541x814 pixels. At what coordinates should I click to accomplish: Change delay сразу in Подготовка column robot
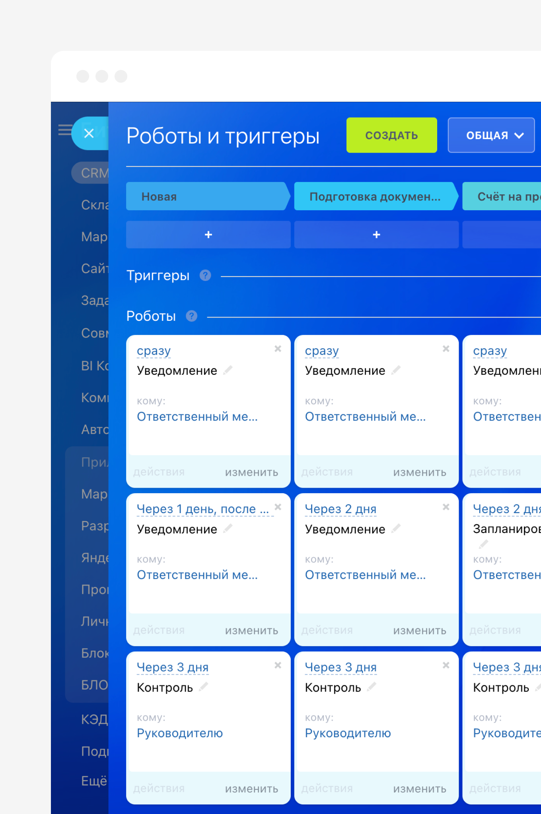tap(322, 351)
